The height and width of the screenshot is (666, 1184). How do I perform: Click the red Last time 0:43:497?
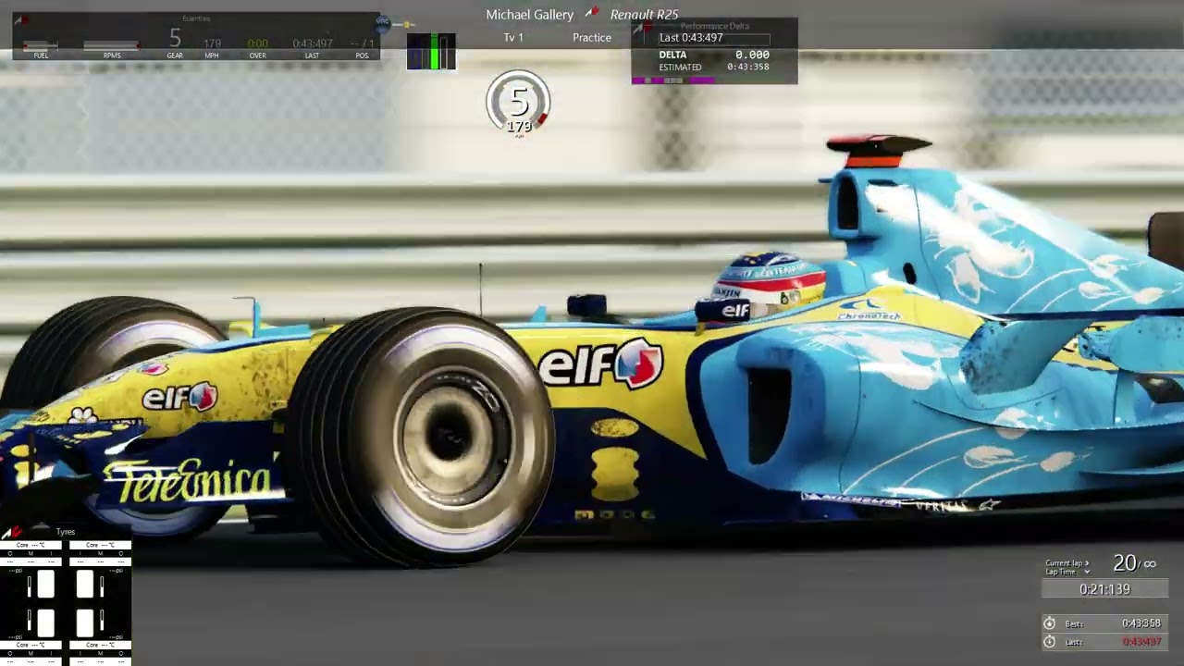pos(1141,642)
